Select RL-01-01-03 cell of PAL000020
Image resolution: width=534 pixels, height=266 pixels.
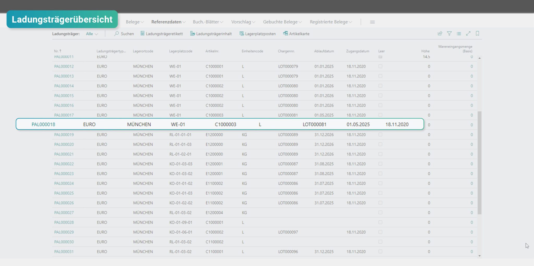(180, 144)
